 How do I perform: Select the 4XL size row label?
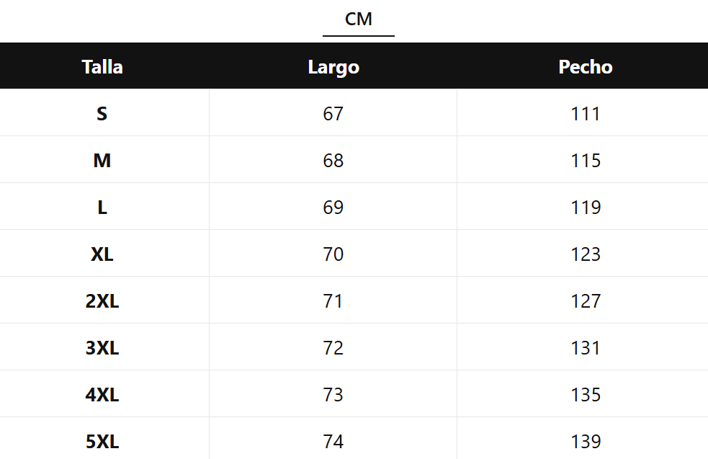point(102,395)
